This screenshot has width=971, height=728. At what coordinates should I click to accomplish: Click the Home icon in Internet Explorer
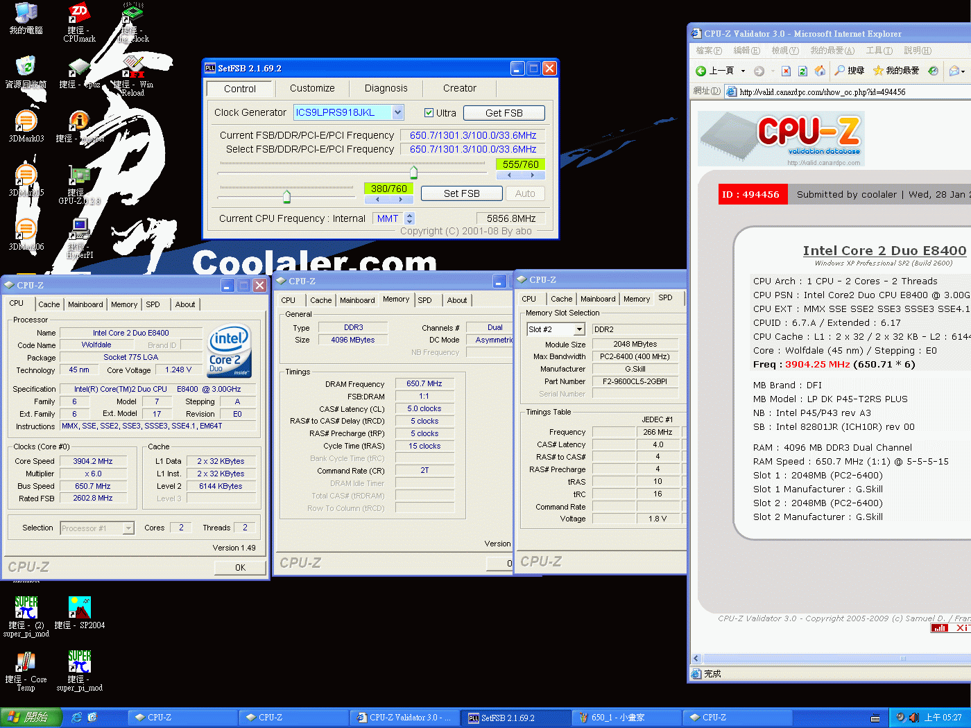820,71
